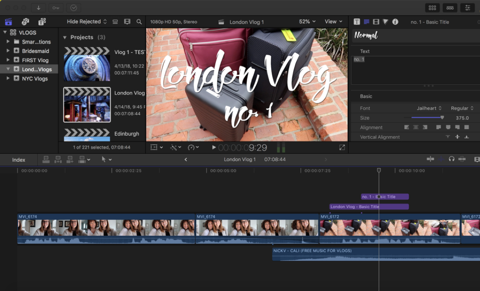Viewport: 480px width, 291px height.
Task: Open the 52% zoom level dropdown
Action: (x=307, y=22)
